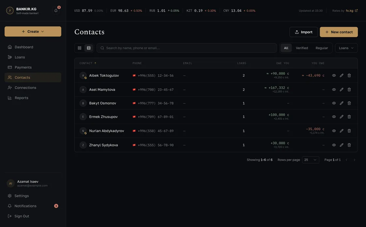Click the search by name field

pos(187,48)
